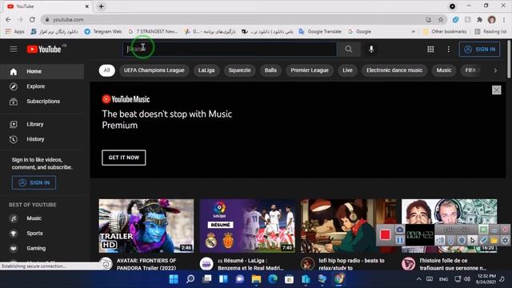This screenshot has width=512, height=288.
Task: Click the lofi hip hop radio title
Action: (x=351, y=264)
